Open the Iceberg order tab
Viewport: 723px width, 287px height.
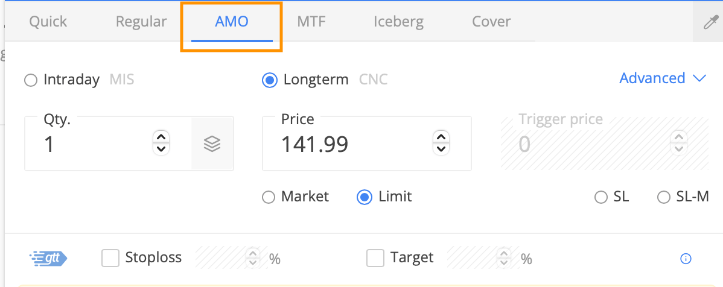coord(398,22)
